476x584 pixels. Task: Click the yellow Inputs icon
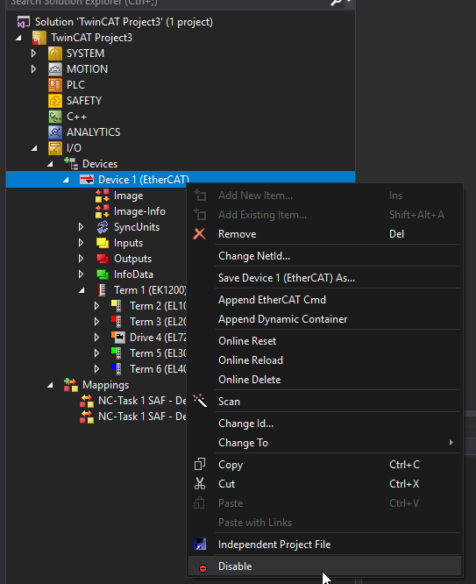[x=103, y=243]
